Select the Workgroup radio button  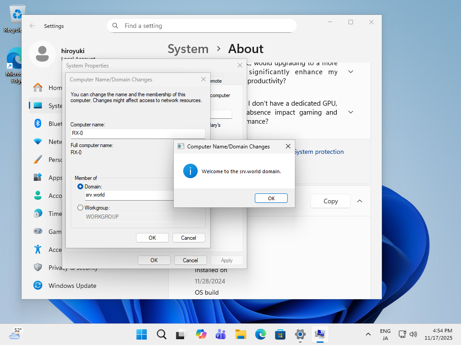(x=81, y=208)
